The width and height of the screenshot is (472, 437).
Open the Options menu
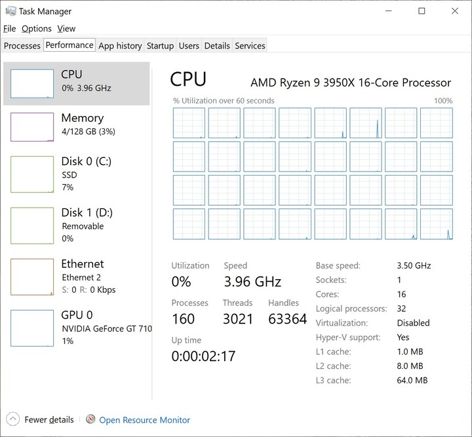pyautogui.click(x=37, y=29)
